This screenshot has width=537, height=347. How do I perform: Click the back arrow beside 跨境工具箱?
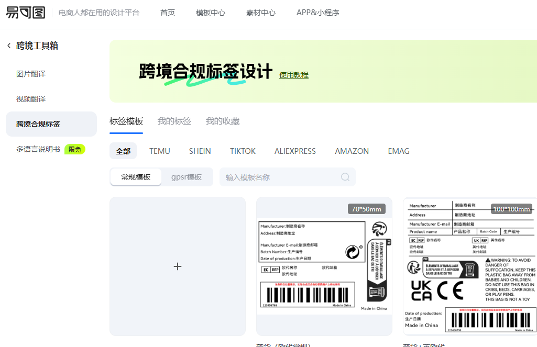9,46
